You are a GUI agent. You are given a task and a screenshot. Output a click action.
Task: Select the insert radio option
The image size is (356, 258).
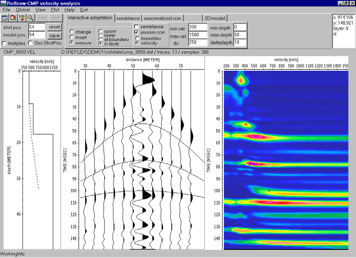[x=72, y=37]
